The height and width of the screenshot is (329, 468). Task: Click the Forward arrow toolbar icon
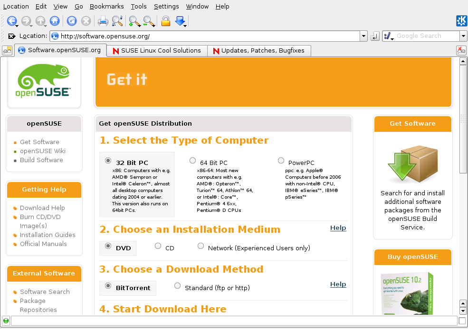[26, 21]
